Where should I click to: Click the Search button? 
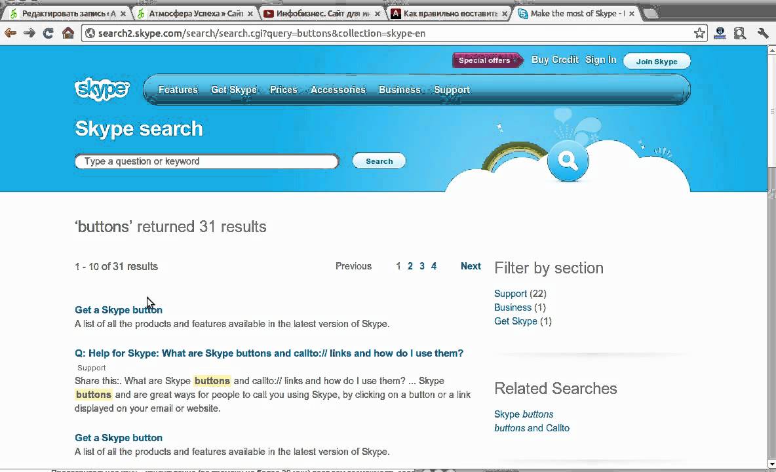click(x=379, y=161)
